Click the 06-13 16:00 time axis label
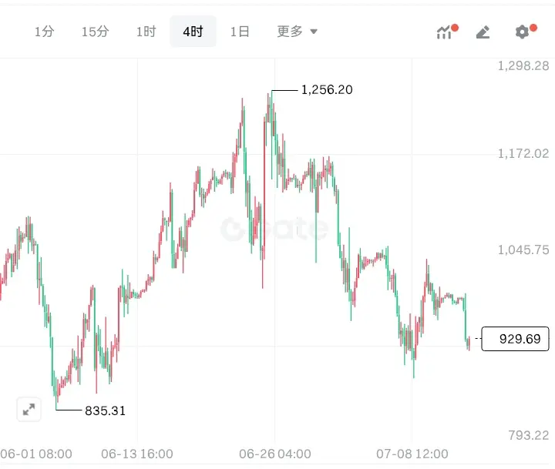This screenshot has width=555, height=469. (x=137, y=454)
